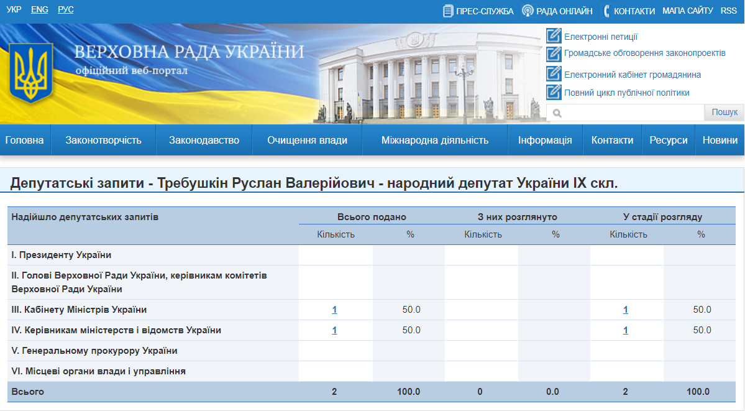Click the icon beside Громадське обговорення законопроектів
This screenshot has height=411, width=745.
point(554,53)
